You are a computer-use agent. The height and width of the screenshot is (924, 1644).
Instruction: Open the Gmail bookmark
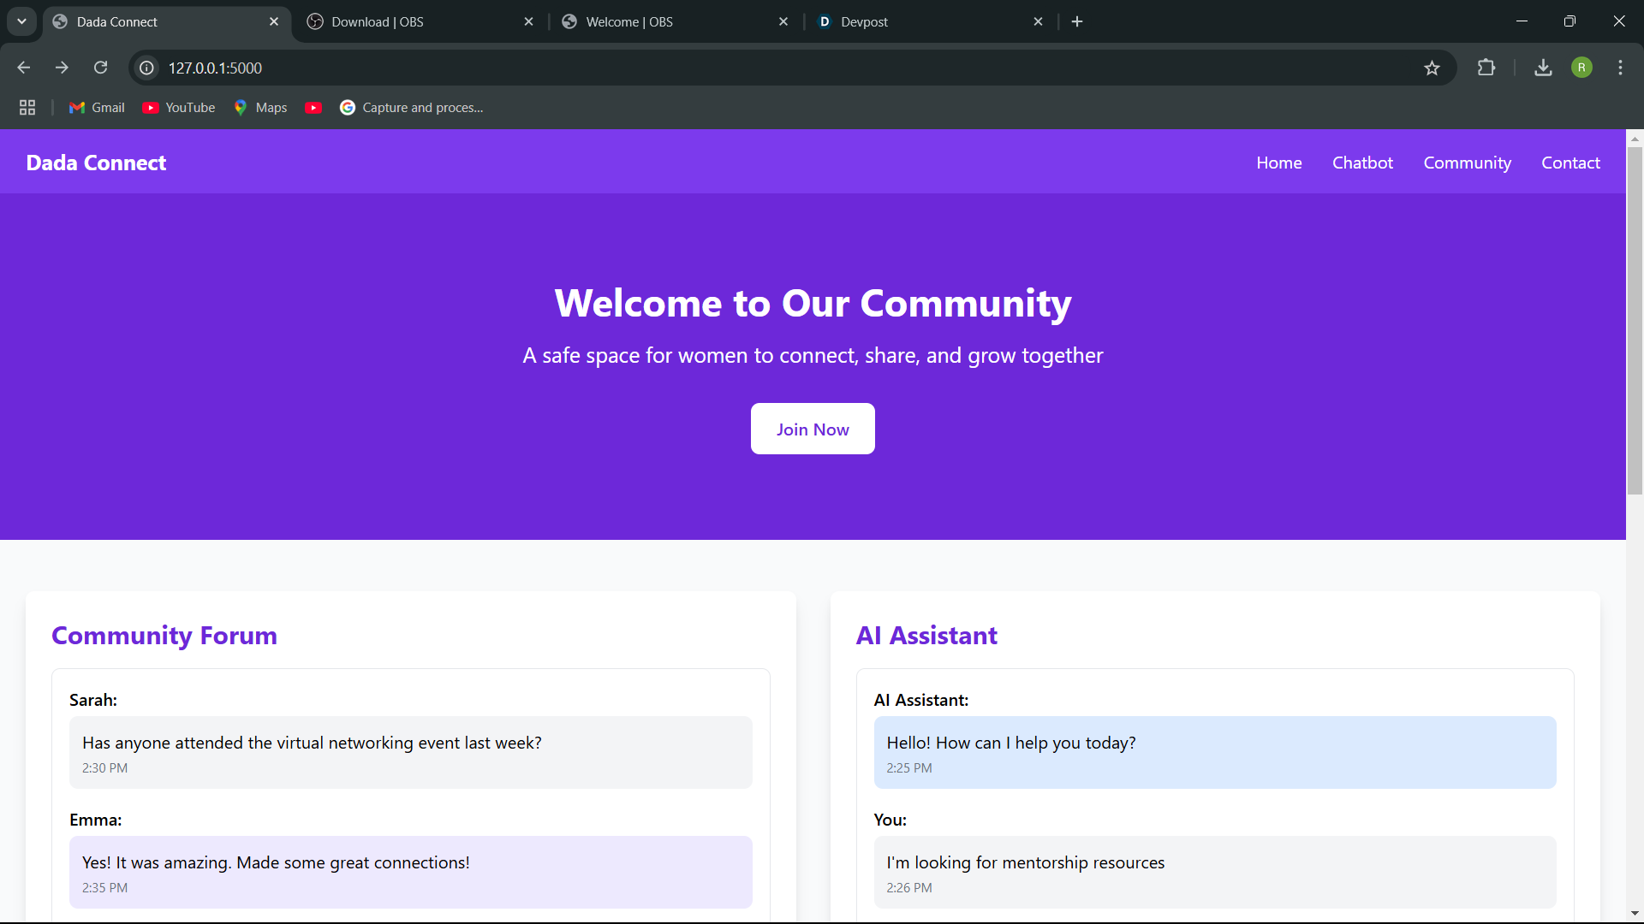coord(97,108)
